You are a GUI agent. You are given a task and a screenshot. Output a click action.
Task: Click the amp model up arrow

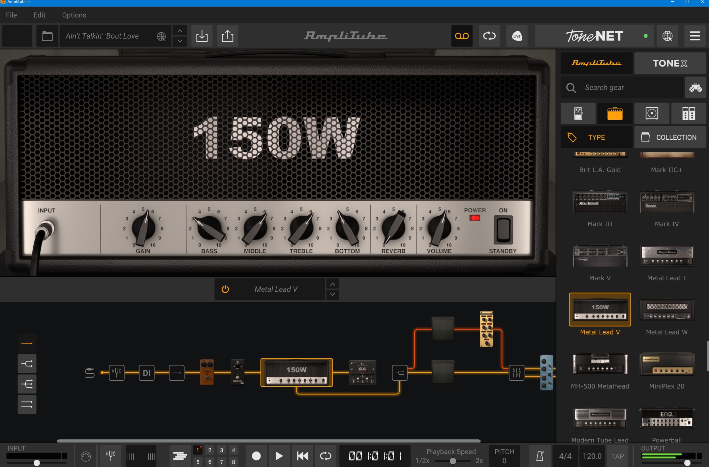[332, 284]
